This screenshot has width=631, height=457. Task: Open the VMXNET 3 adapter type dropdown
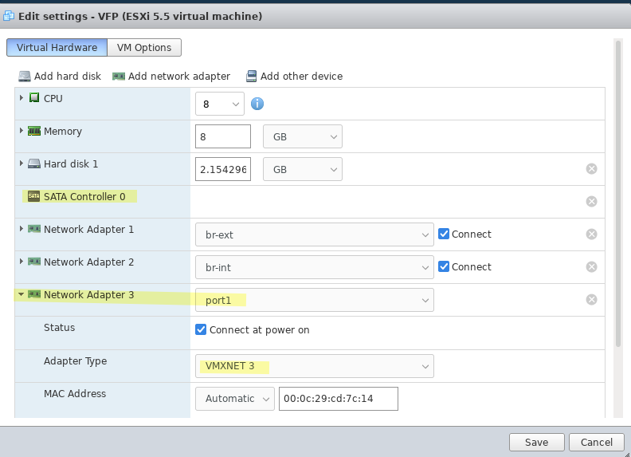click(315, 366)
